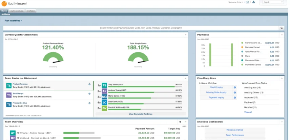Screen dimensions: 290x140
Task: Click the Commissions Earned legend swatch
Action: pyautogui.click(x=242, y=43)
